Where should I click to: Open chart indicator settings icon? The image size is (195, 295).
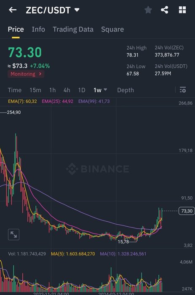pos(183,90)
